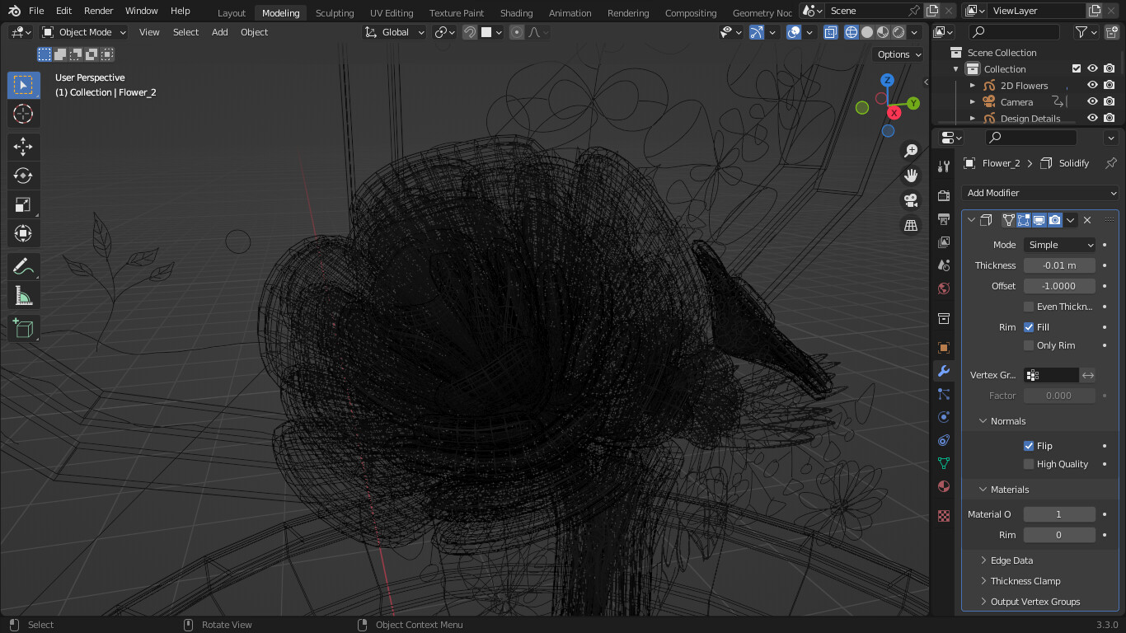Viewport: 1126px width, 633px height.
Task: Click the viewport Options button
Action: click(898, 54)
